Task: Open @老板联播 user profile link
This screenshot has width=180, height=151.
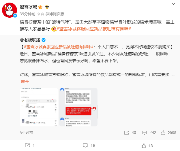Action: point(30,40)
